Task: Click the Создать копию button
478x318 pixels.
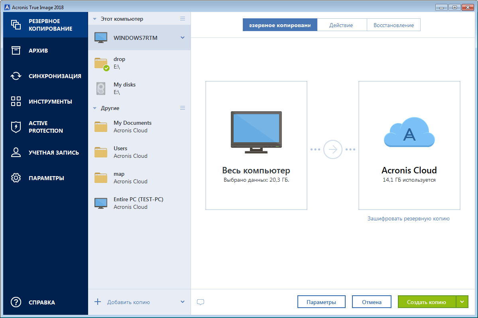Action: coord(427,302)
